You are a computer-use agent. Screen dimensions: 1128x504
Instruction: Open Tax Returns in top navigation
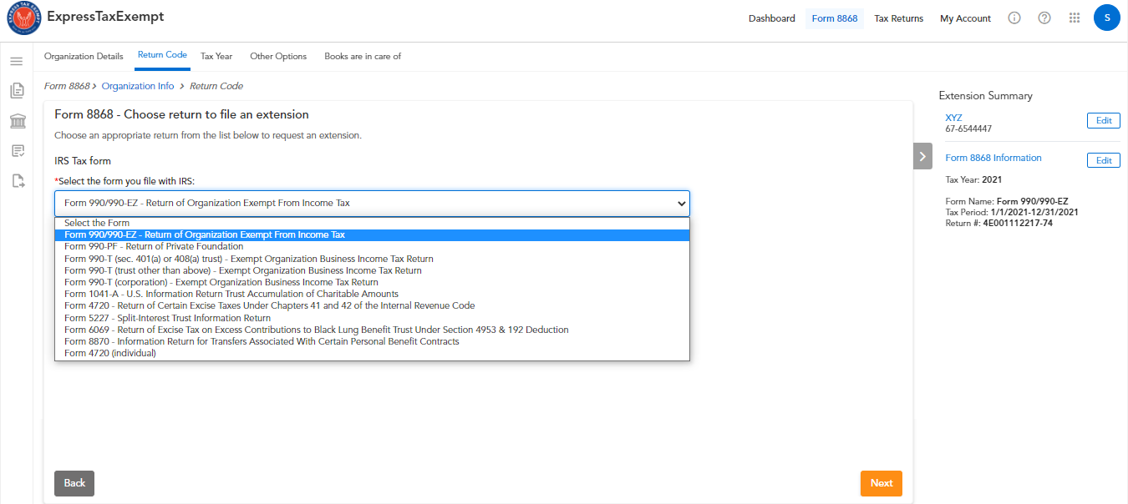[x=899, y=18]
